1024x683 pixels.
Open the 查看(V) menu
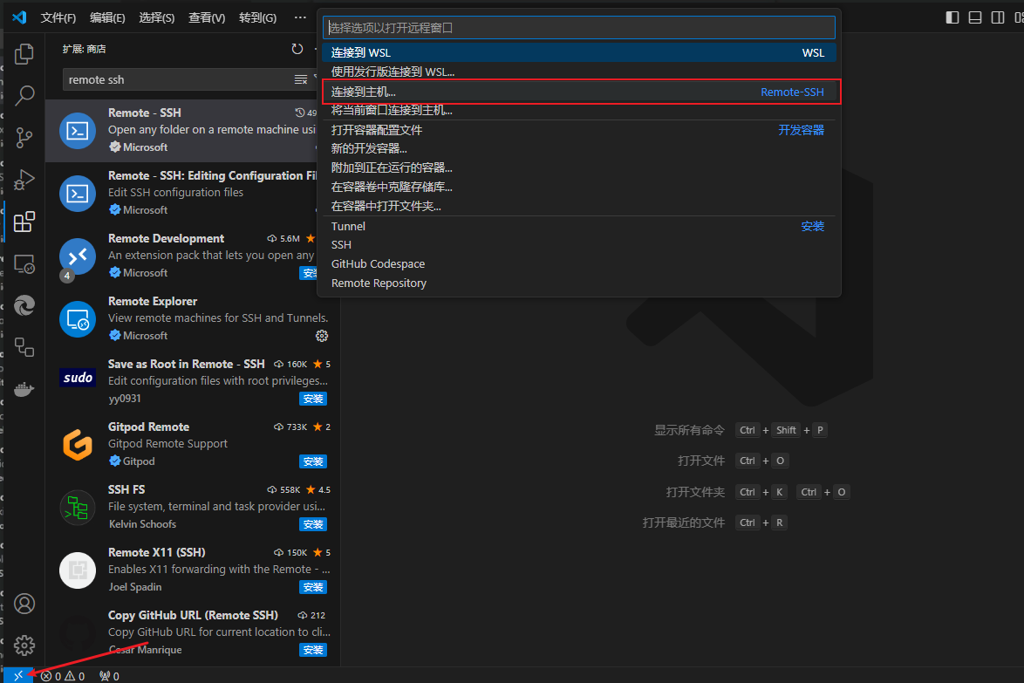click(207, 17)
